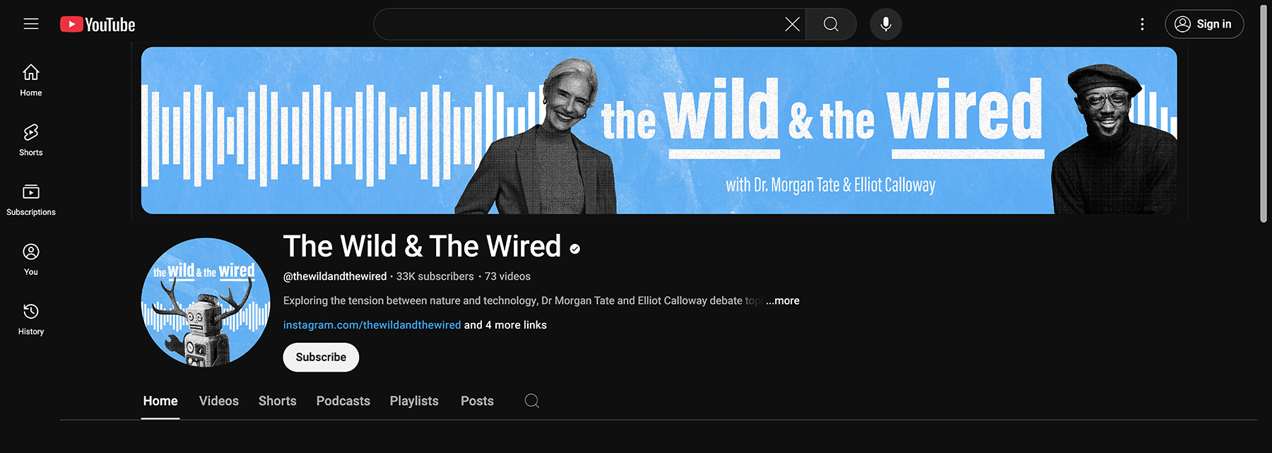
Task: Click the '33K subscribers' text
Action: [435, 276]
